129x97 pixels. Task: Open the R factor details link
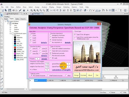click(x=44, y=59)
